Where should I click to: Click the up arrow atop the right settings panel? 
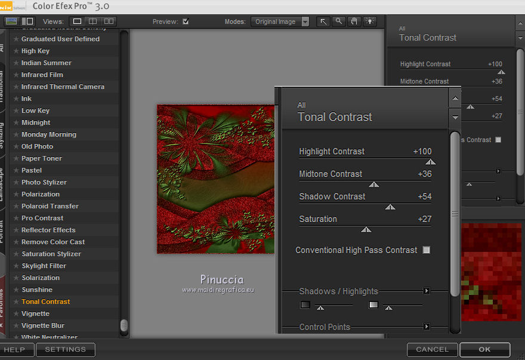point(520,23)
